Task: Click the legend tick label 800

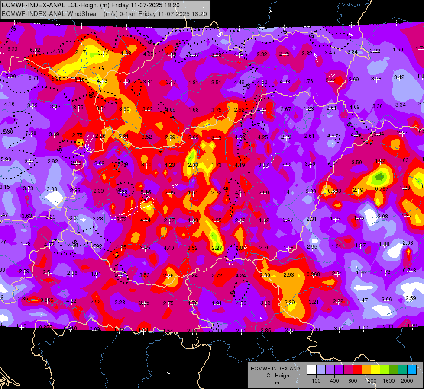Action: [353, 381]
